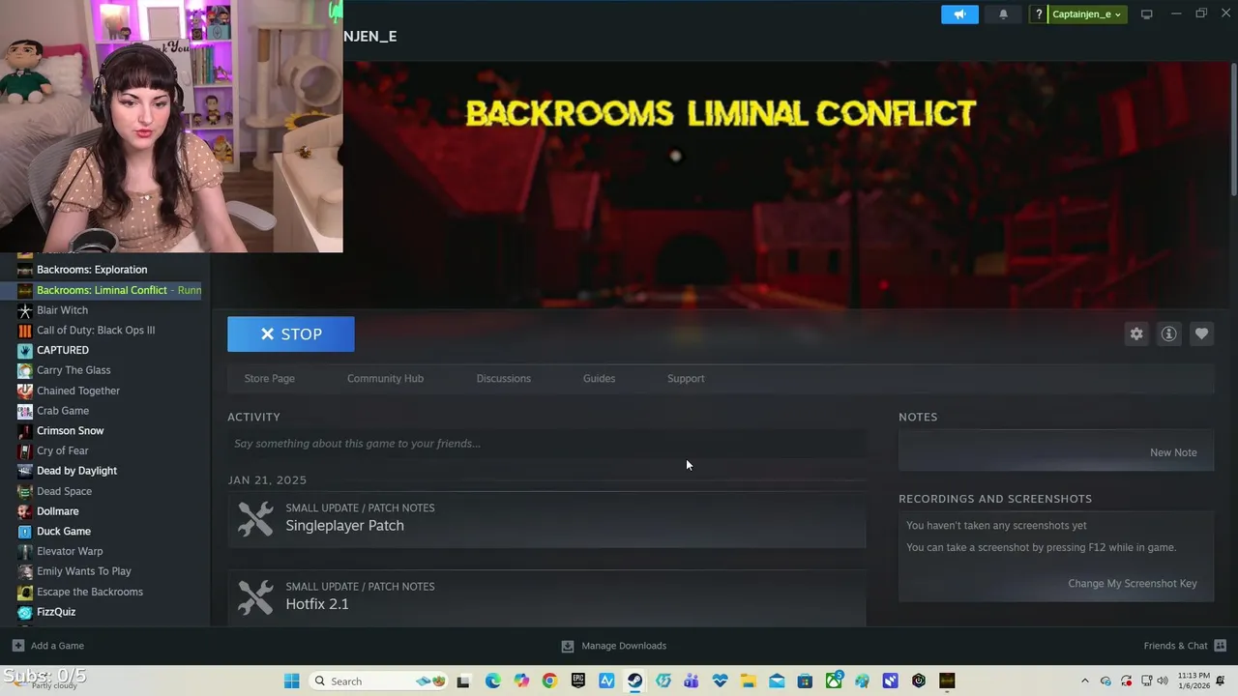
Task: Open Manage Downloads
Action: coord(614,646)
